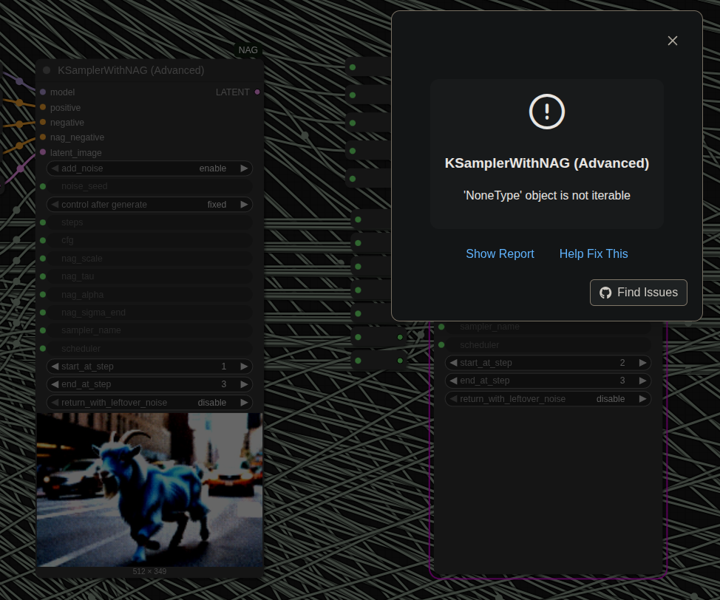
Task: Click the right node's sampler_name field
Action: pyautogui.click(x=549, y=327)
